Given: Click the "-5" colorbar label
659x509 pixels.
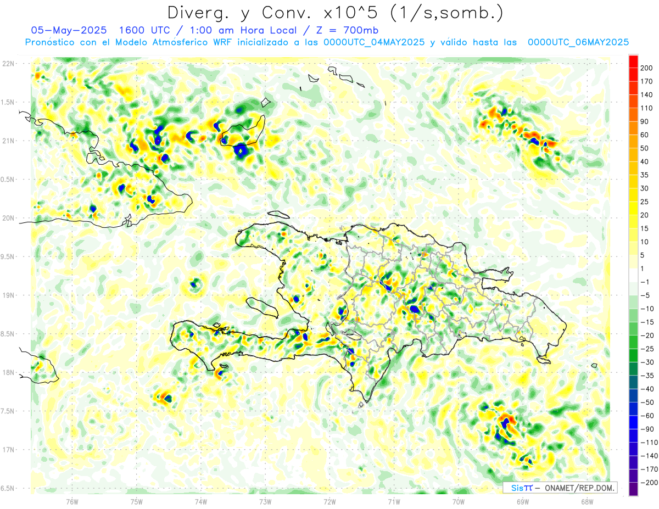Looking at the screenshot, I should pyautogui.click(x=645, y=295).
